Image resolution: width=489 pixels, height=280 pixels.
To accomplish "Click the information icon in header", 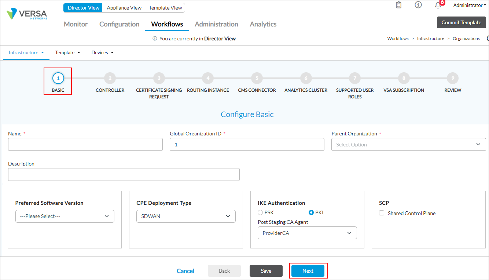I will (418, 5).
